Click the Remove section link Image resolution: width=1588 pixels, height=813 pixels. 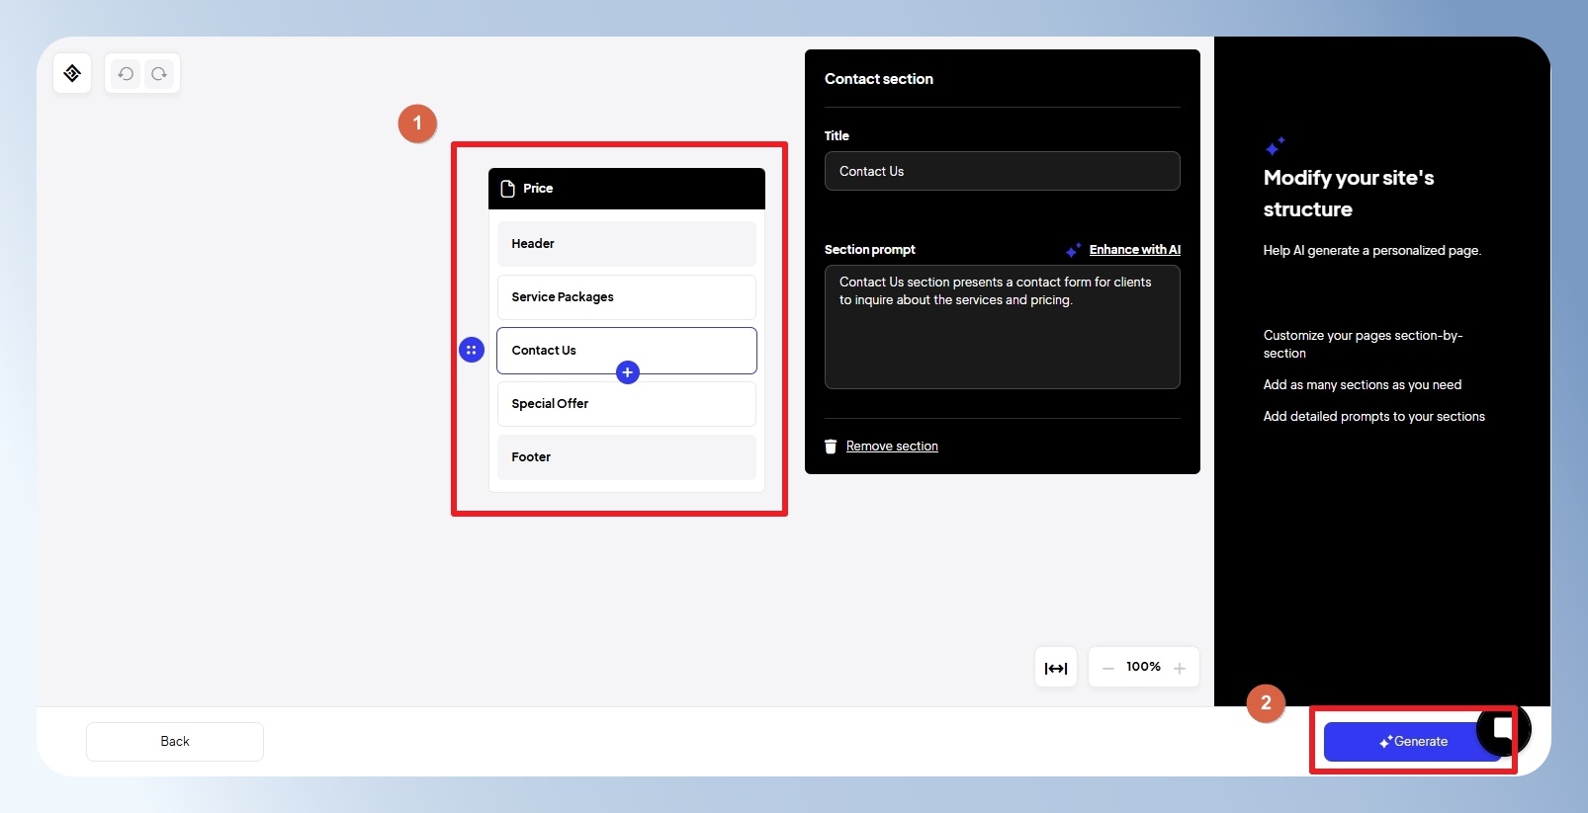[x=892, y=447]
